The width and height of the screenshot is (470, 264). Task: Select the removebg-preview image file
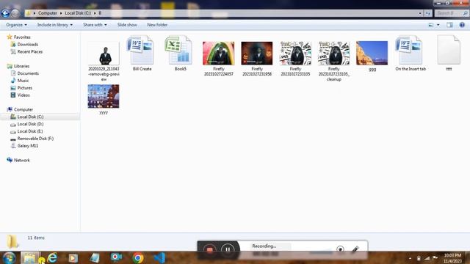click(x=104, y=62)
